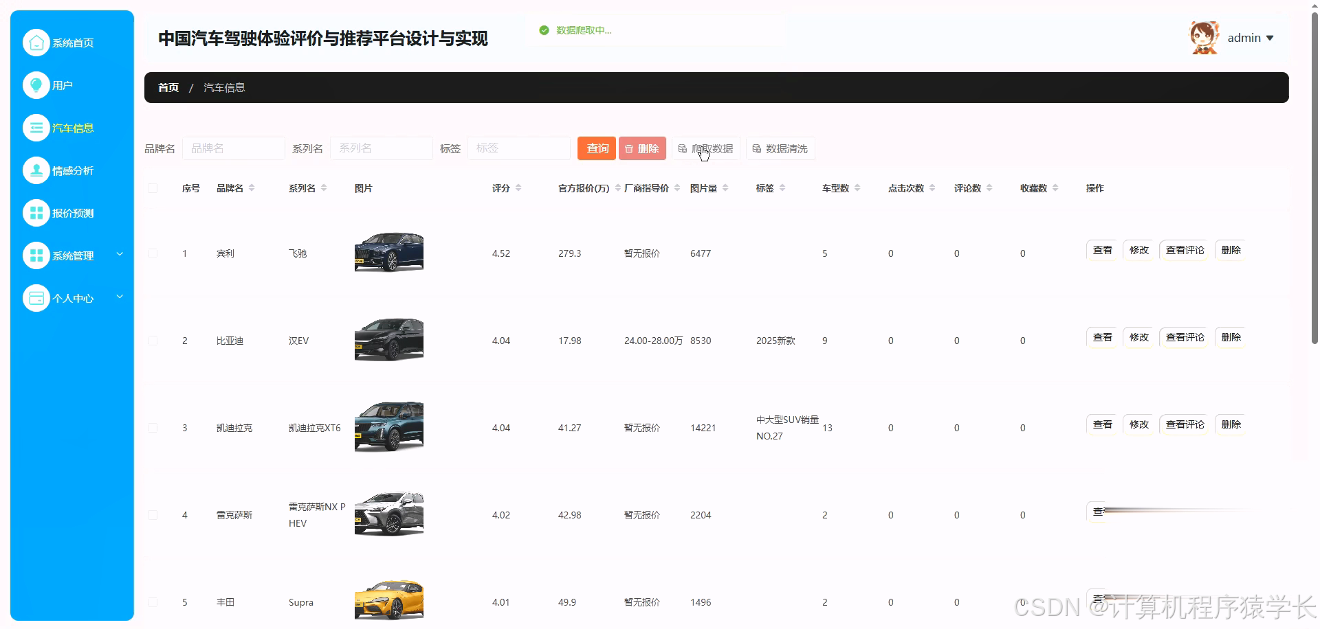
Task: Click the 爬取数据 data crawl button icon
Action: click(x=683, y=148)
